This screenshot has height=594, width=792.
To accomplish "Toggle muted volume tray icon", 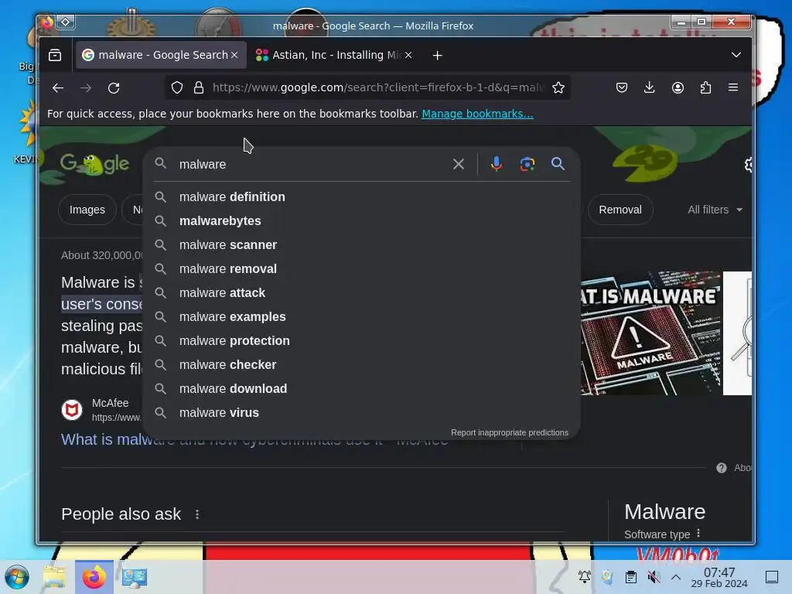I will point(654,577).
